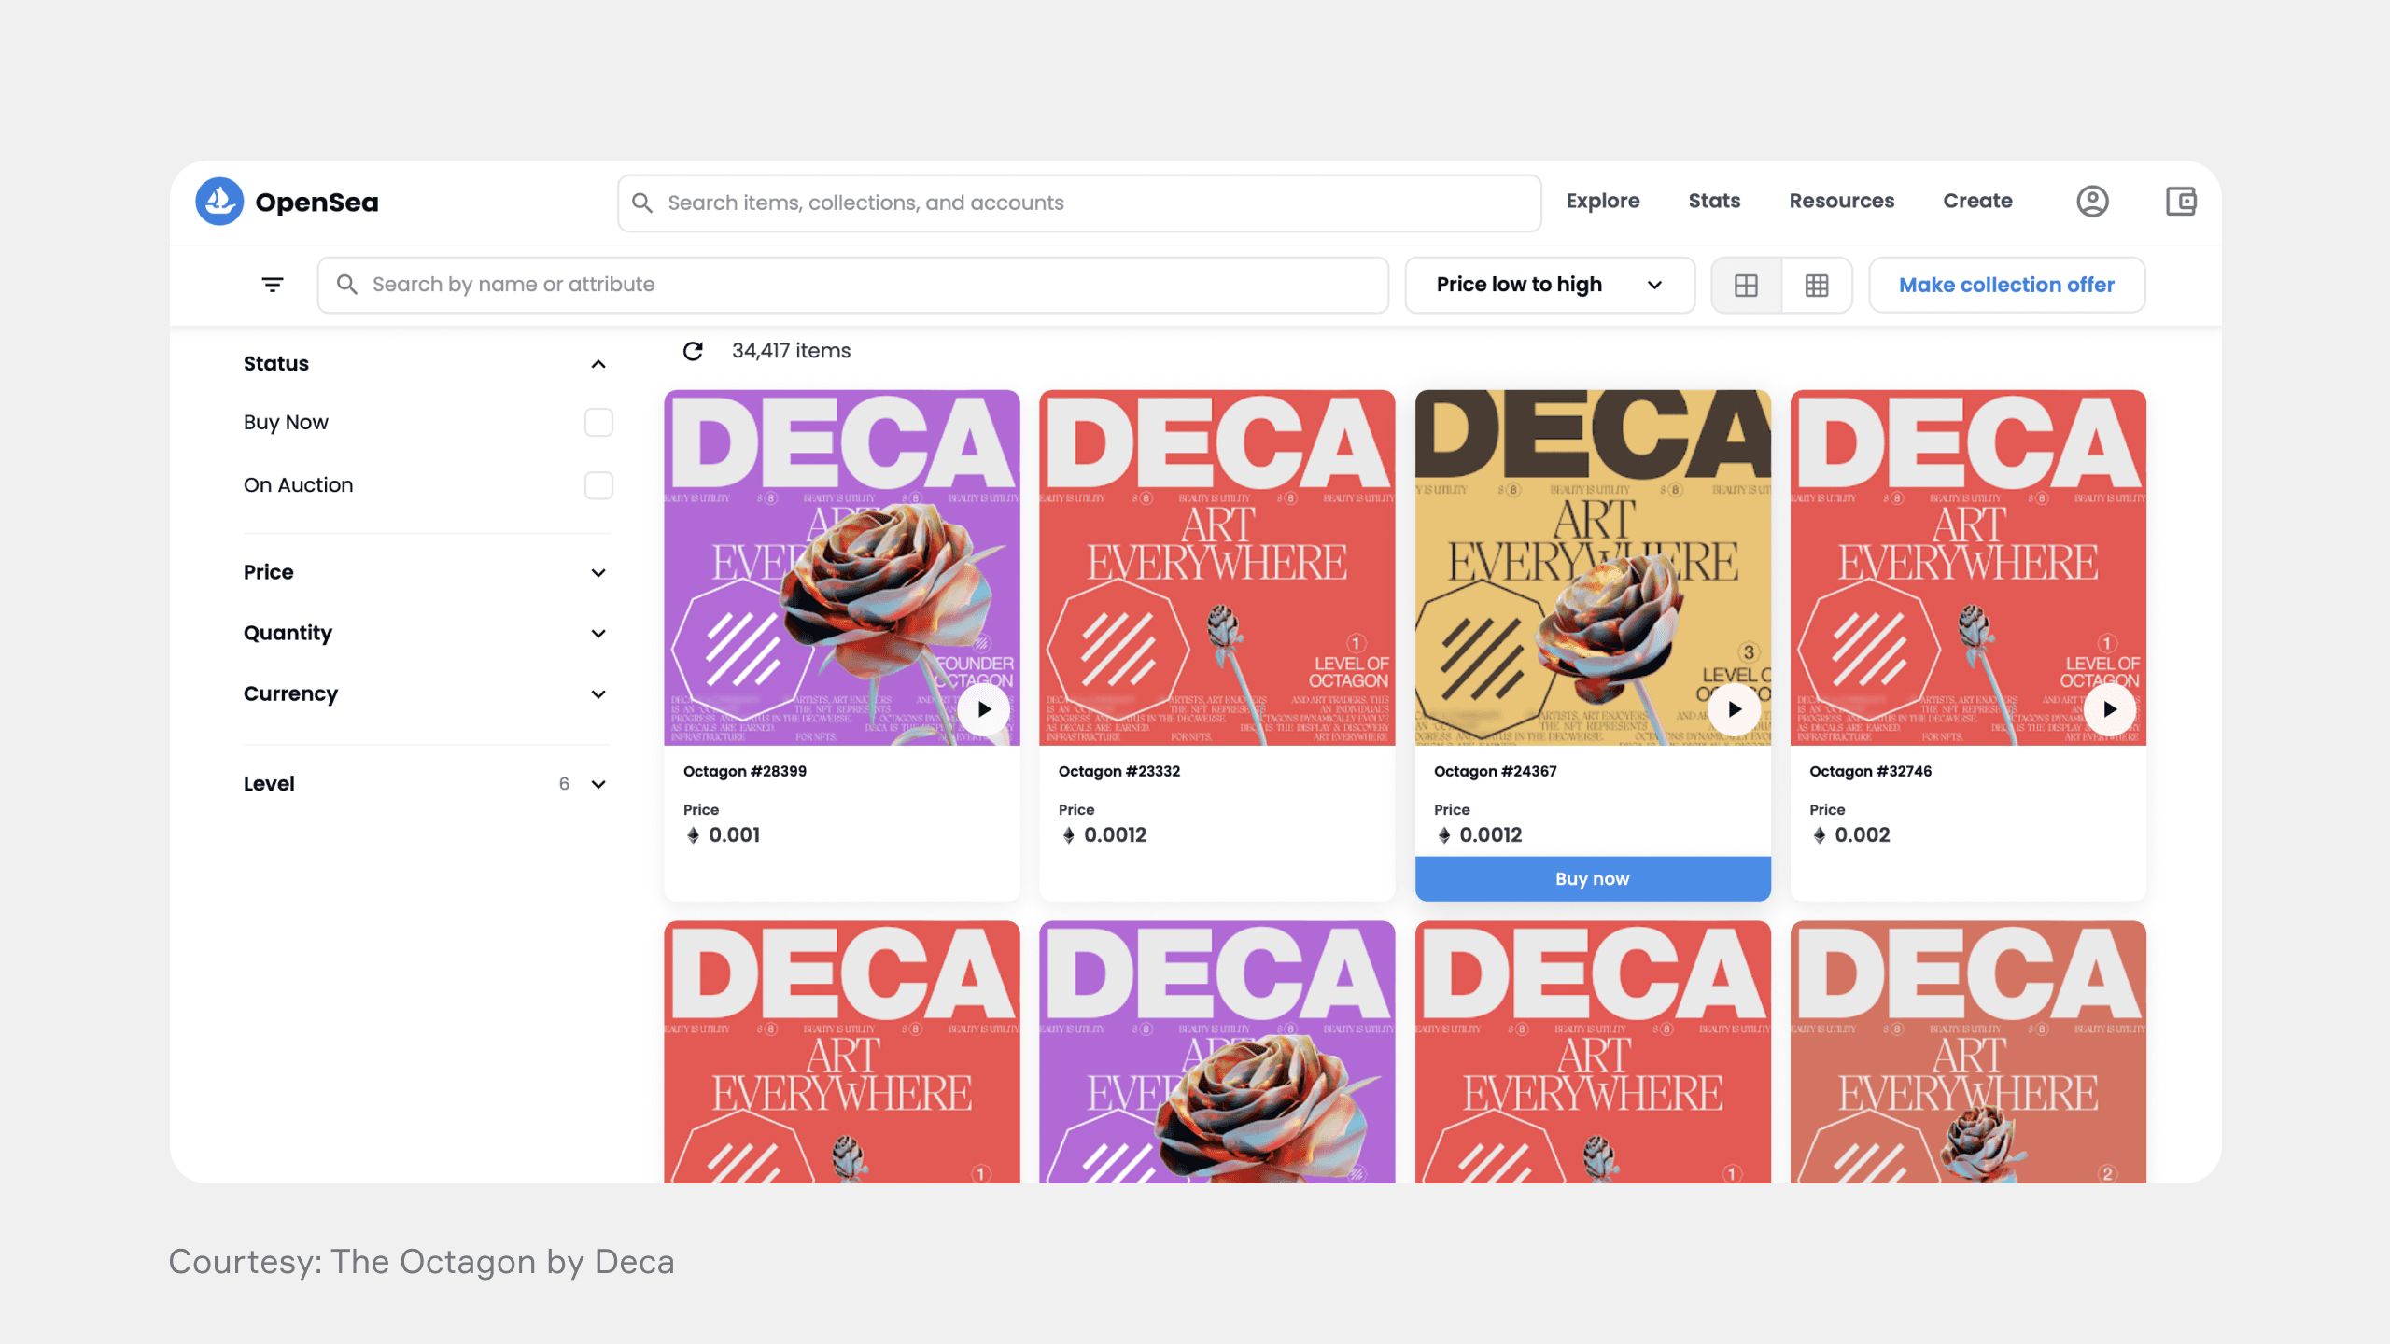This screenshot has height=1344, width=2390.
Task: Play Octagon #32746 video
Action: pos(2110,709)
